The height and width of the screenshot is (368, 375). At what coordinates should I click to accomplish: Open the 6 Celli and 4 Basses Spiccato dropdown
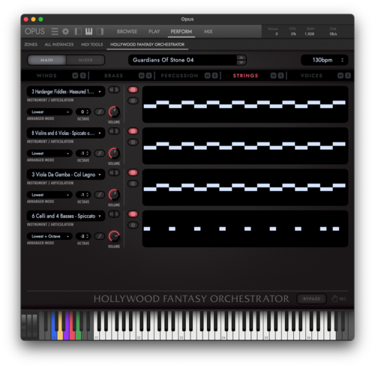[x=66, y=216]
